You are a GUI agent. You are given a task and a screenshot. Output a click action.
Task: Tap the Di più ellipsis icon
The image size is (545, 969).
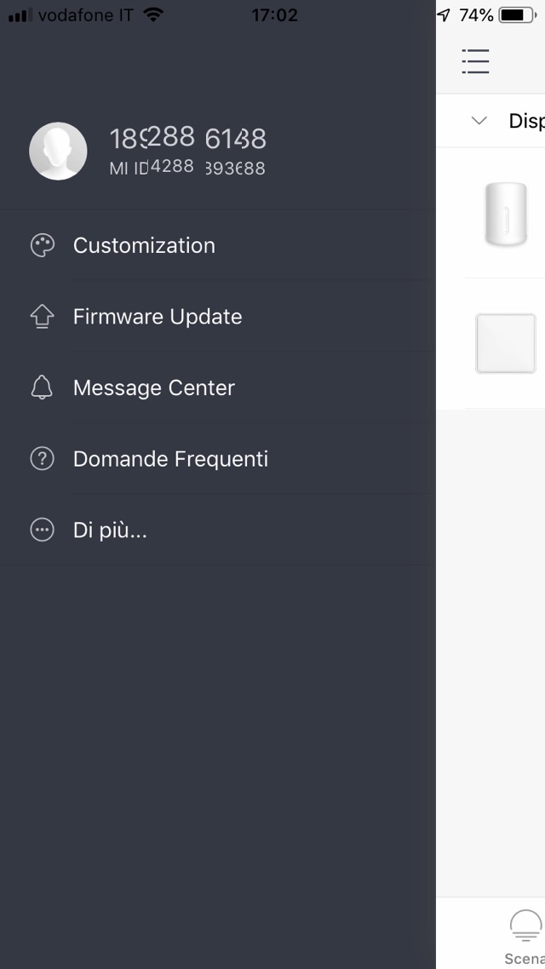click(x=42, y=530)
